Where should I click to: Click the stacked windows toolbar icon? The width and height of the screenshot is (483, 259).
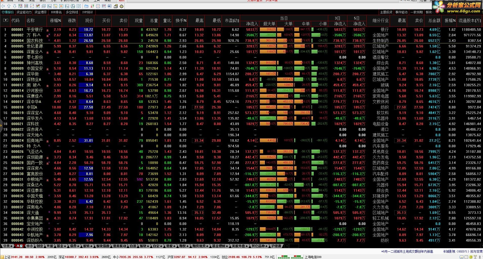tap(44, 6)
